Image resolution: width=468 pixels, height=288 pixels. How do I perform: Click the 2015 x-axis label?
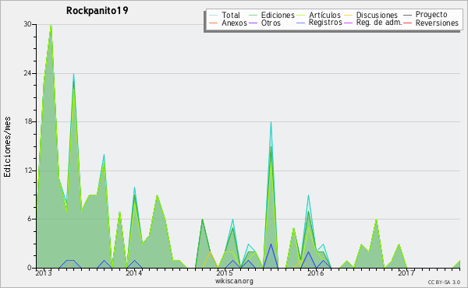click(x=225, y=273)
